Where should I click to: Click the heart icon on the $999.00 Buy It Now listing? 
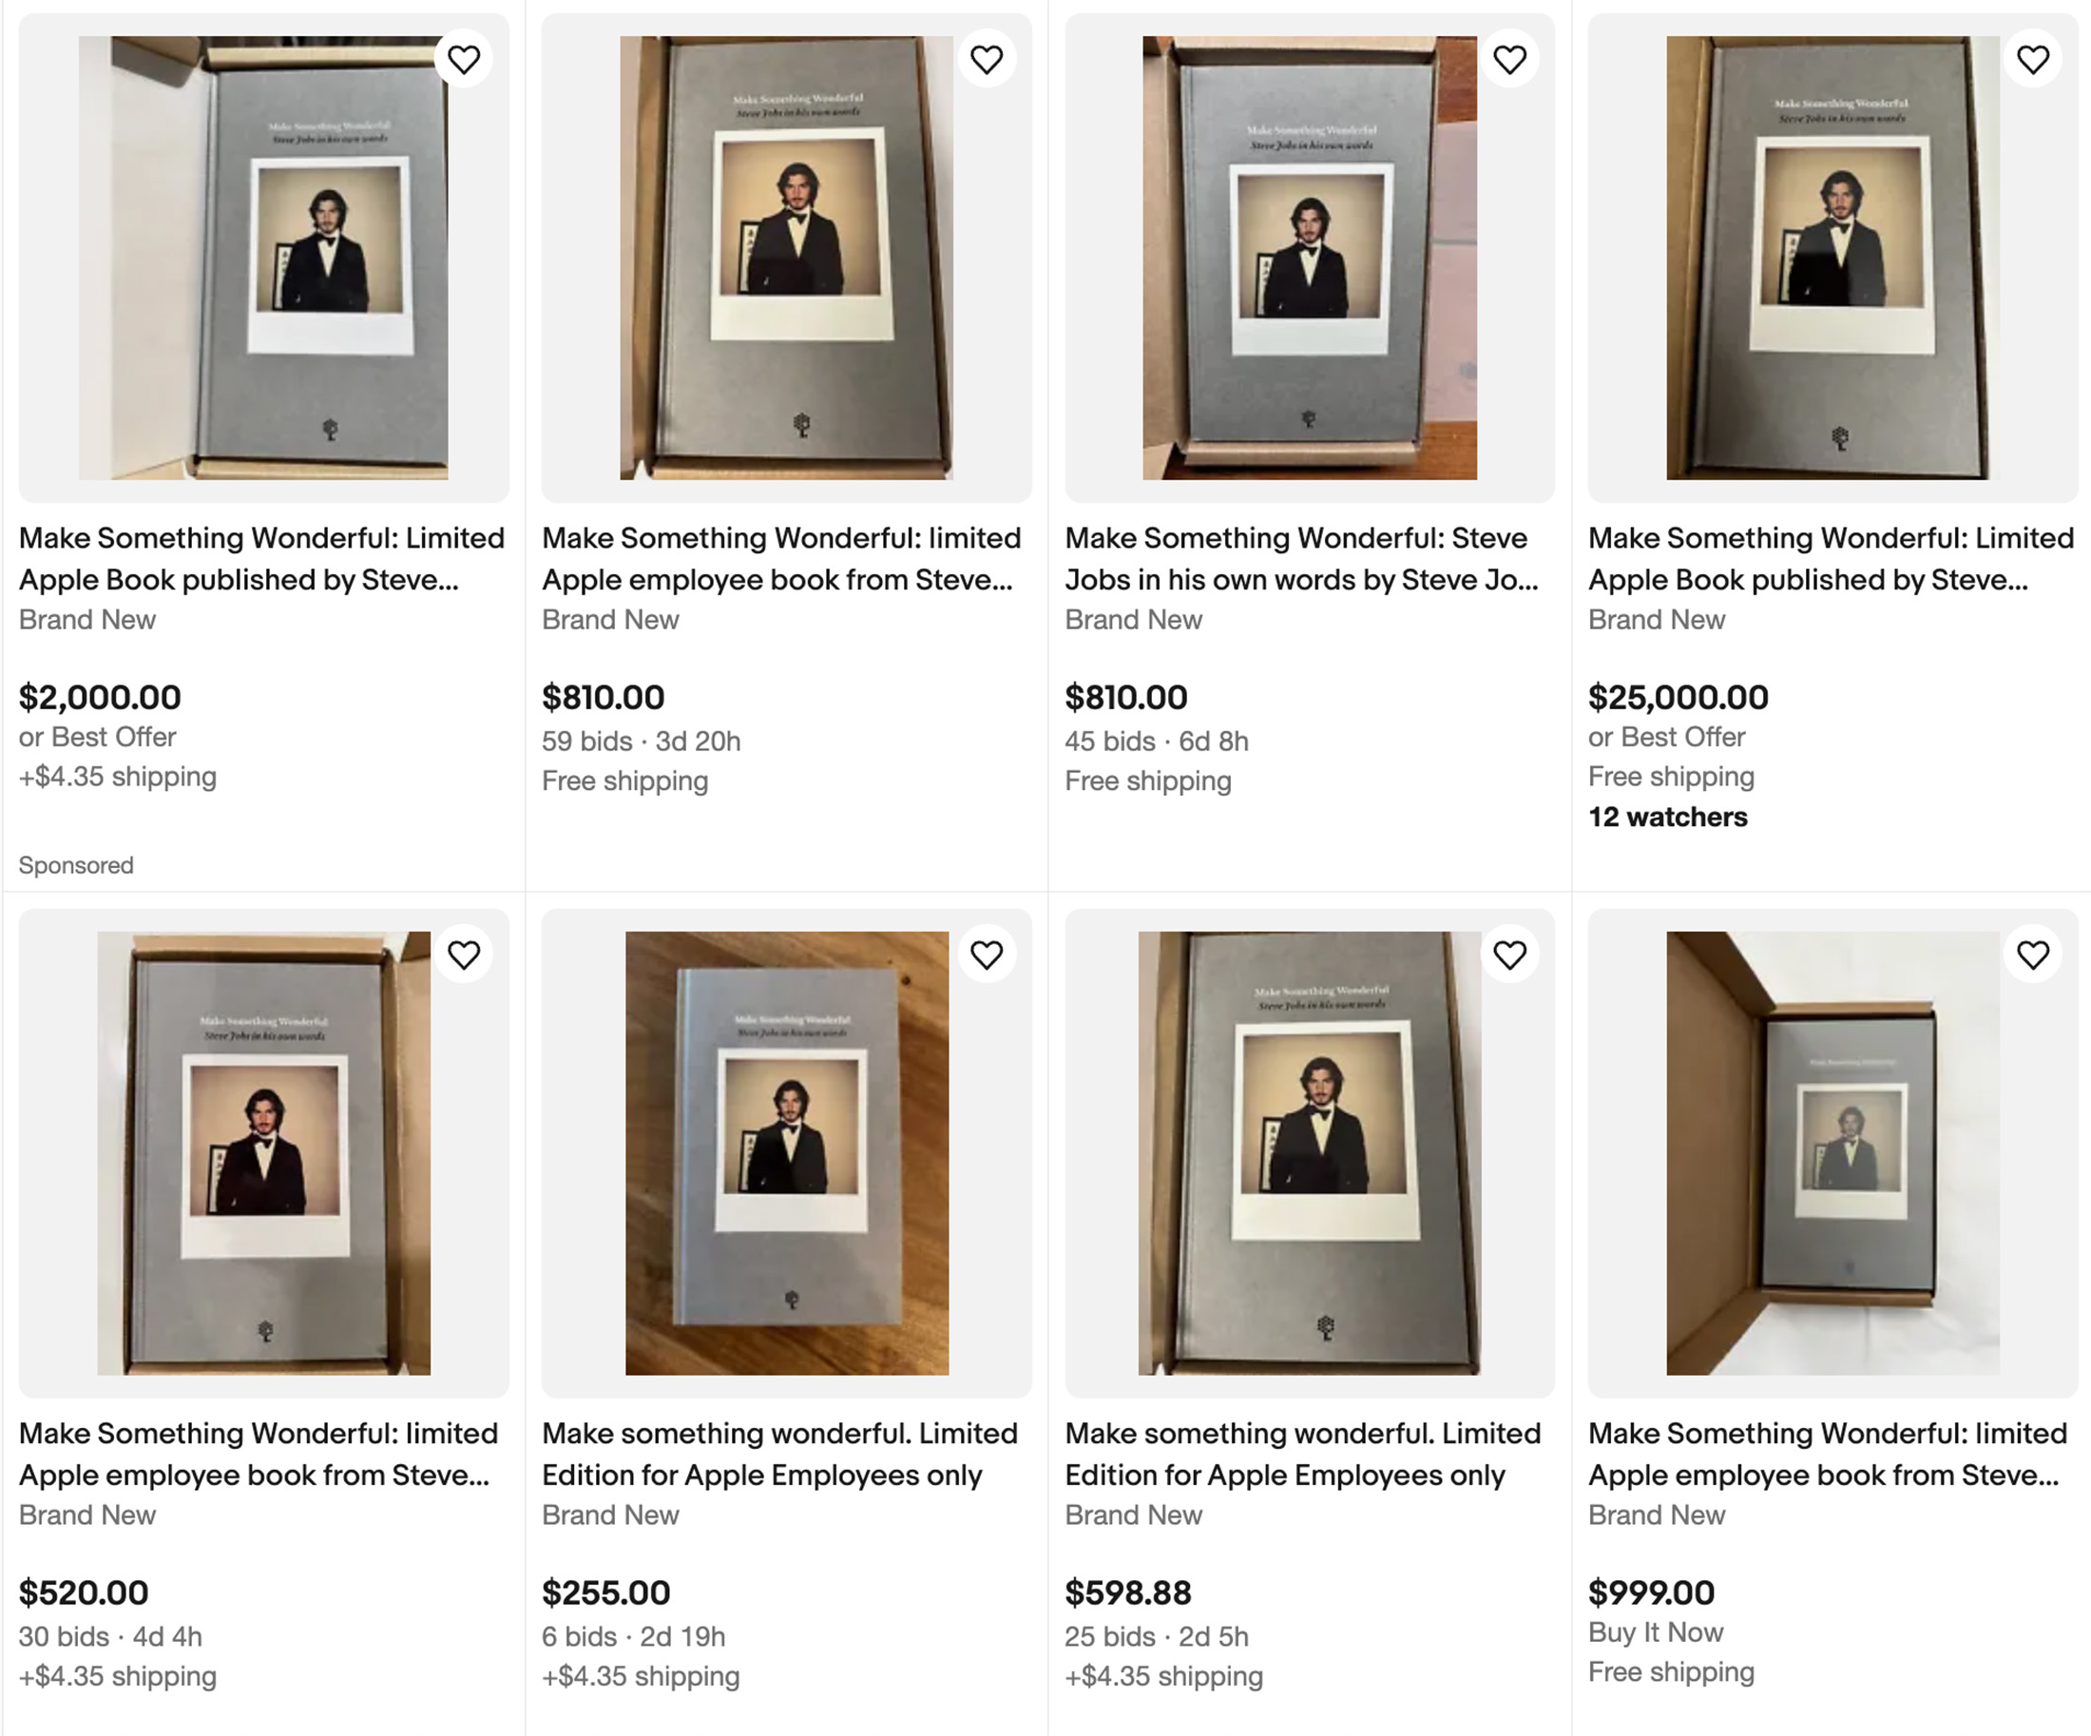pyautogui.click(x=2032, y=954)
